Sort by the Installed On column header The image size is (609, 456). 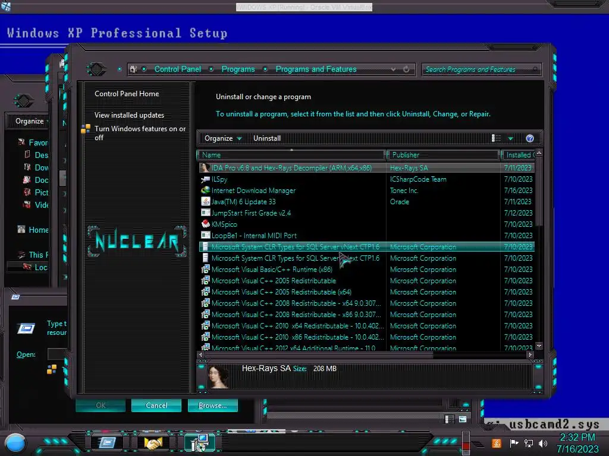coord(518,155)
